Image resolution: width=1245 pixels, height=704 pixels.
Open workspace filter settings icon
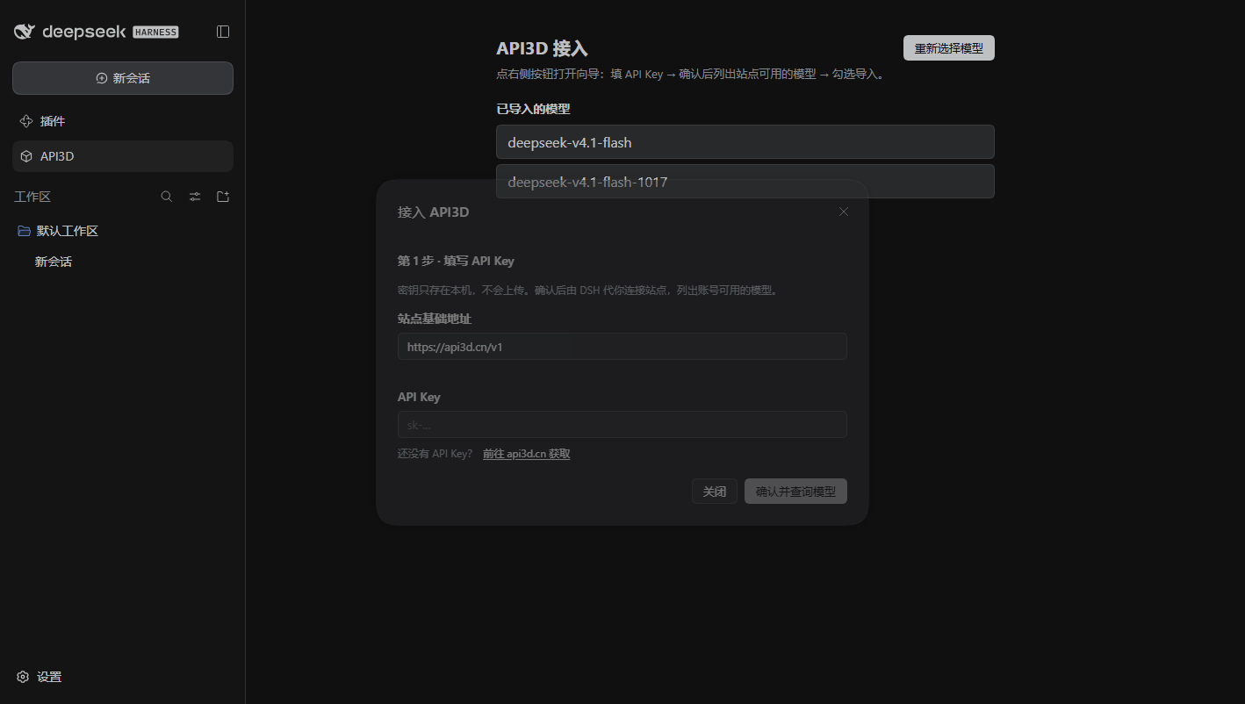195,197
